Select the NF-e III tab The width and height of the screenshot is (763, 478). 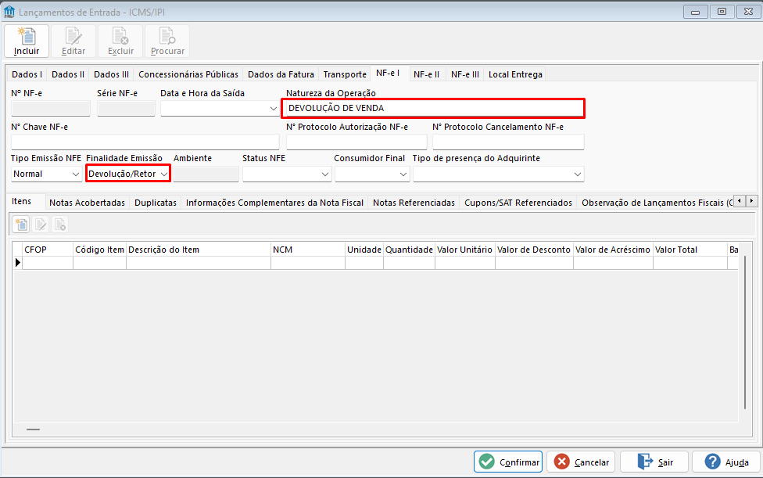(x=464, y=74)
